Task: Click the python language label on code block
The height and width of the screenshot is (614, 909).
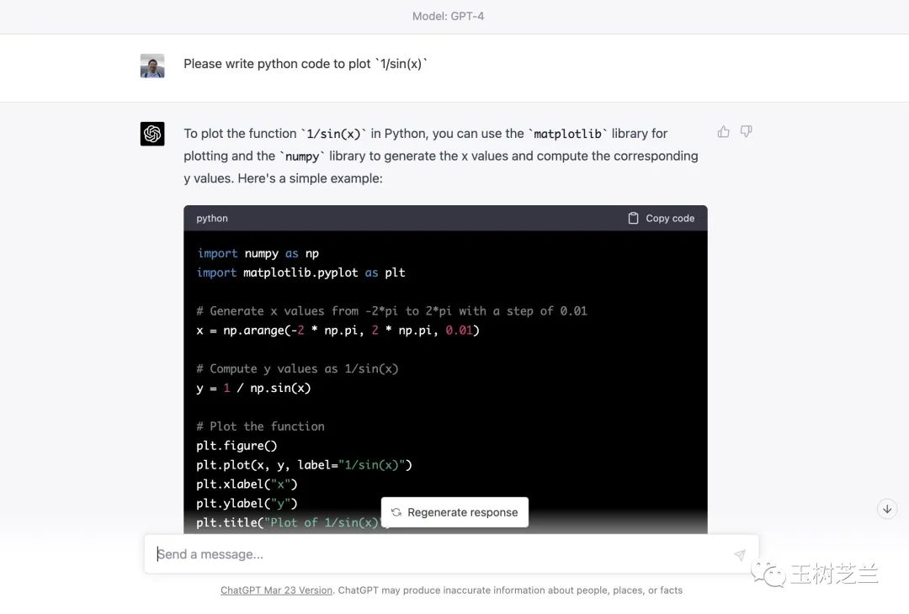Action: [212, 219]
